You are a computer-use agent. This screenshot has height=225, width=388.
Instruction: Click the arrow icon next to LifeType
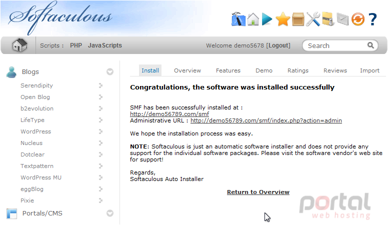(100, 120)
